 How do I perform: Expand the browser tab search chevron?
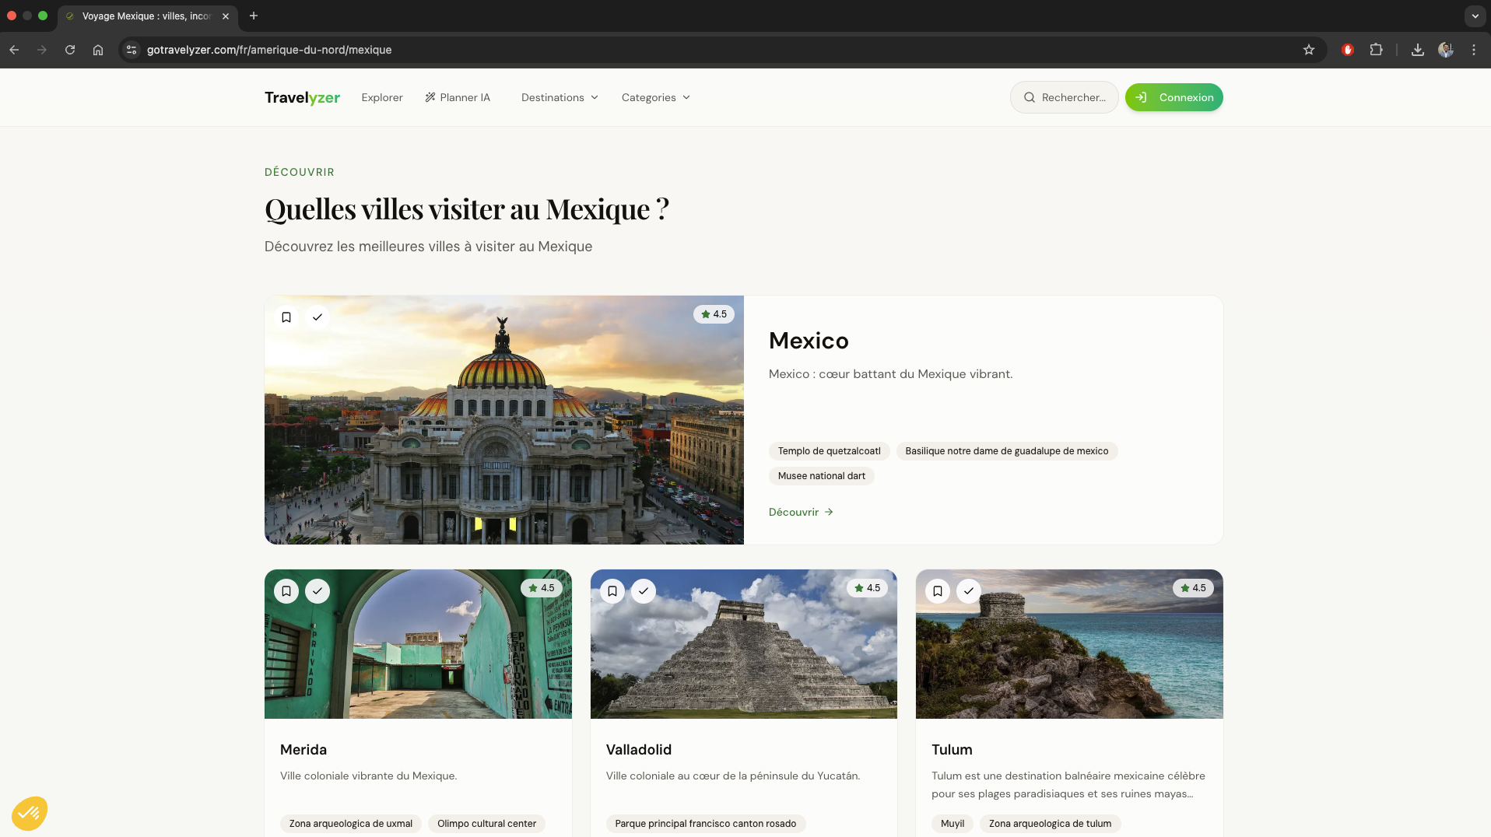1475,16
